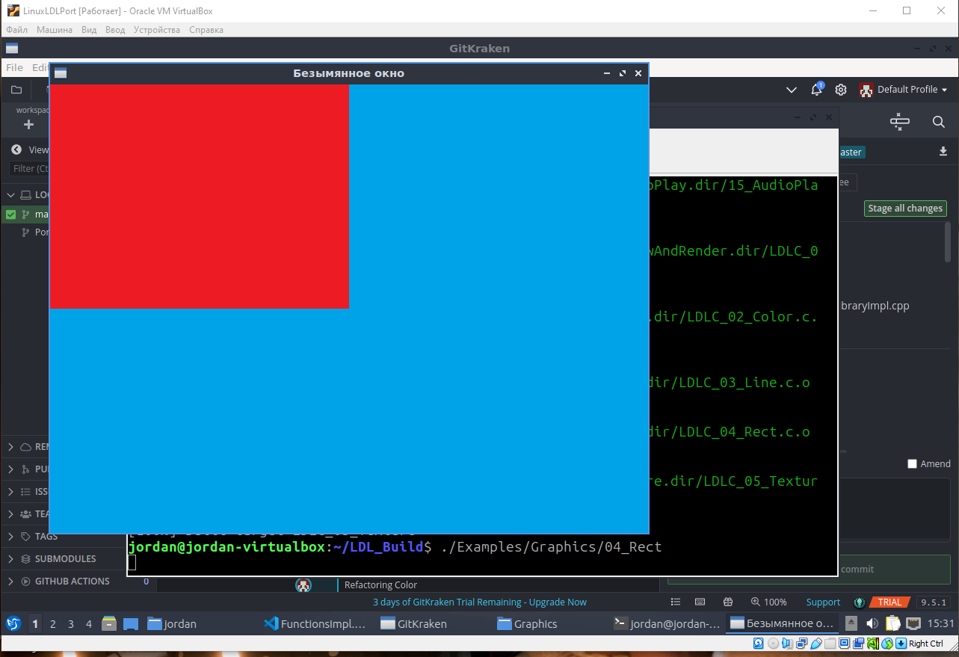
Task: Click Support link in status bar
Action: pyautogui.click(x=823, y=602)
